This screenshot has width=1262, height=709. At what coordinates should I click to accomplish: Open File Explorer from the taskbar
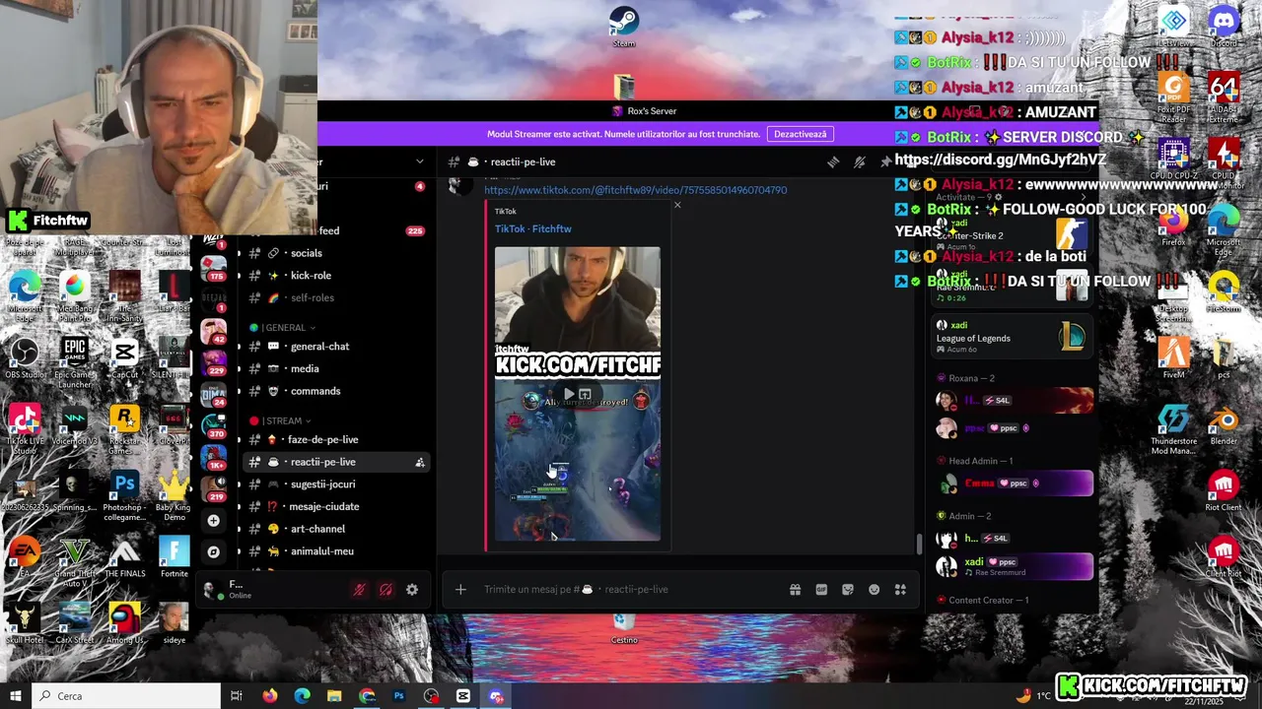click(334, 696)
